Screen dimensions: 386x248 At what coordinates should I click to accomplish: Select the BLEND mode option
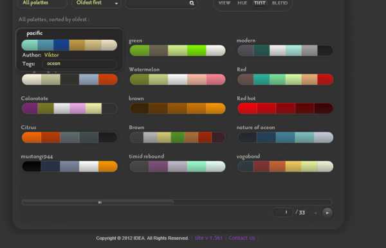click(x=280, y=3)
